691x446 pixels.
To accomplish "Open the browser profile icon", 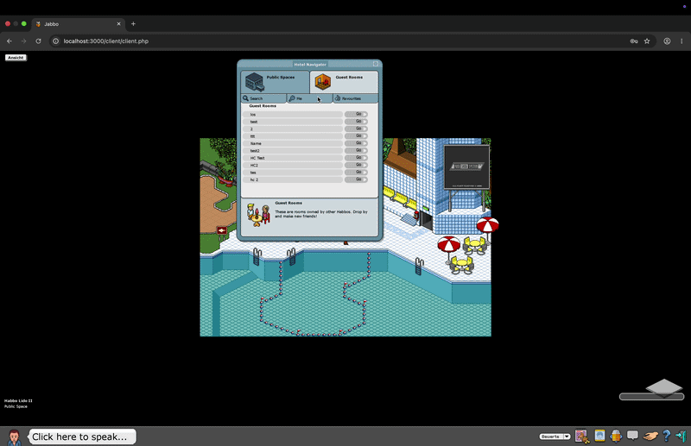I will [667, 41].
